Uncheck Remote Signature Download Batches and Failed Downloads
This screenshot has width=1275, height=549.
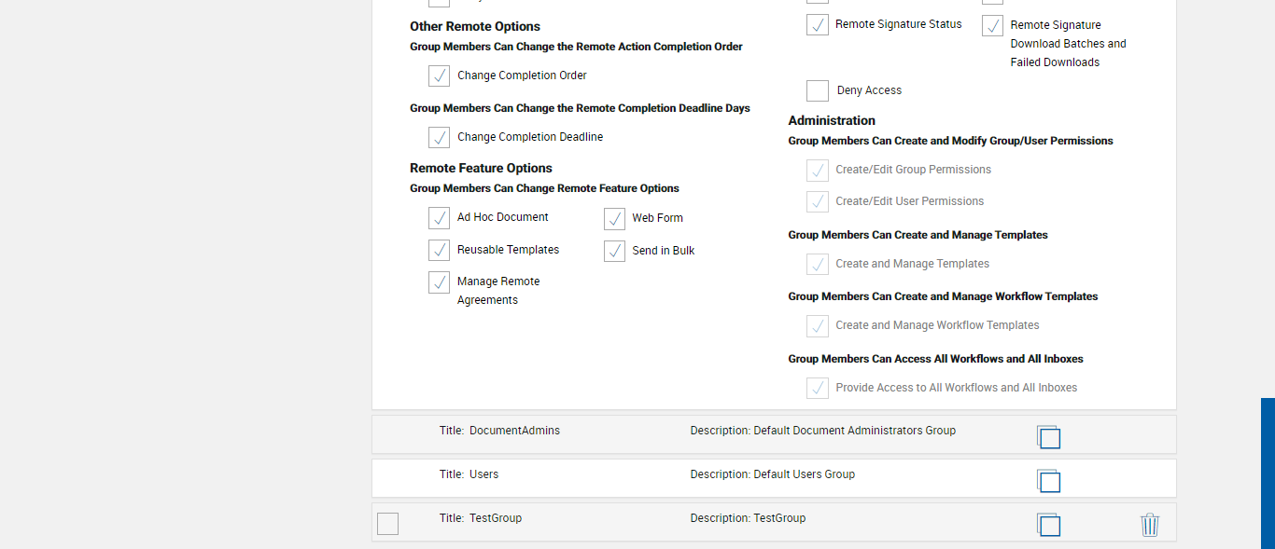click(992, 25)
